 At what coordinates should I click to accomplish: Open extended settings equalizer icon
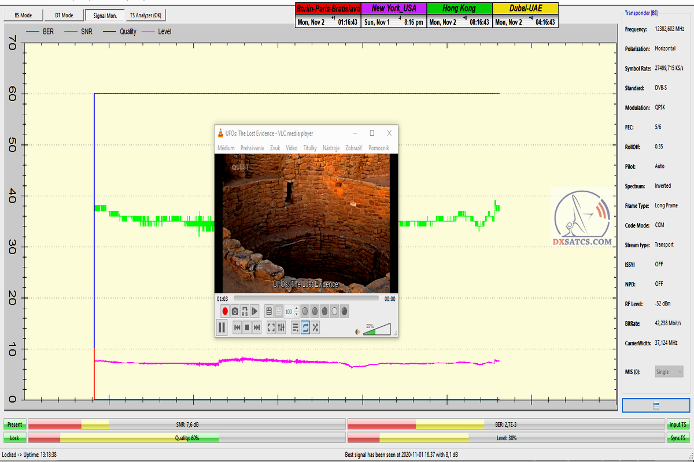tap(281, 328)
